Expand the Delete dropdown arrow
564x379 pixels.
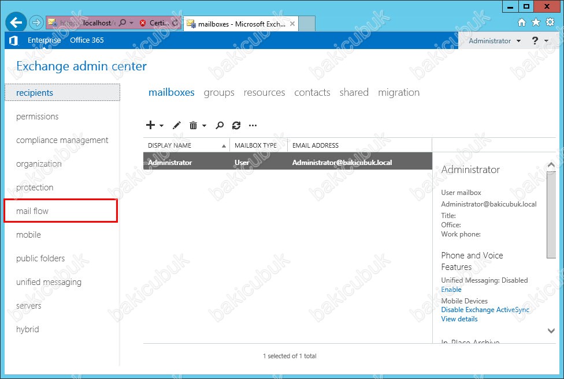pos(205,126)
